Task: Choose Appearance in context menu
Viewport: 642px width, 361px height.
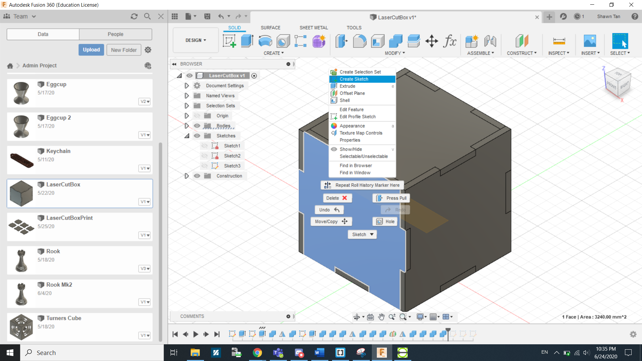Action: (362, 126)
